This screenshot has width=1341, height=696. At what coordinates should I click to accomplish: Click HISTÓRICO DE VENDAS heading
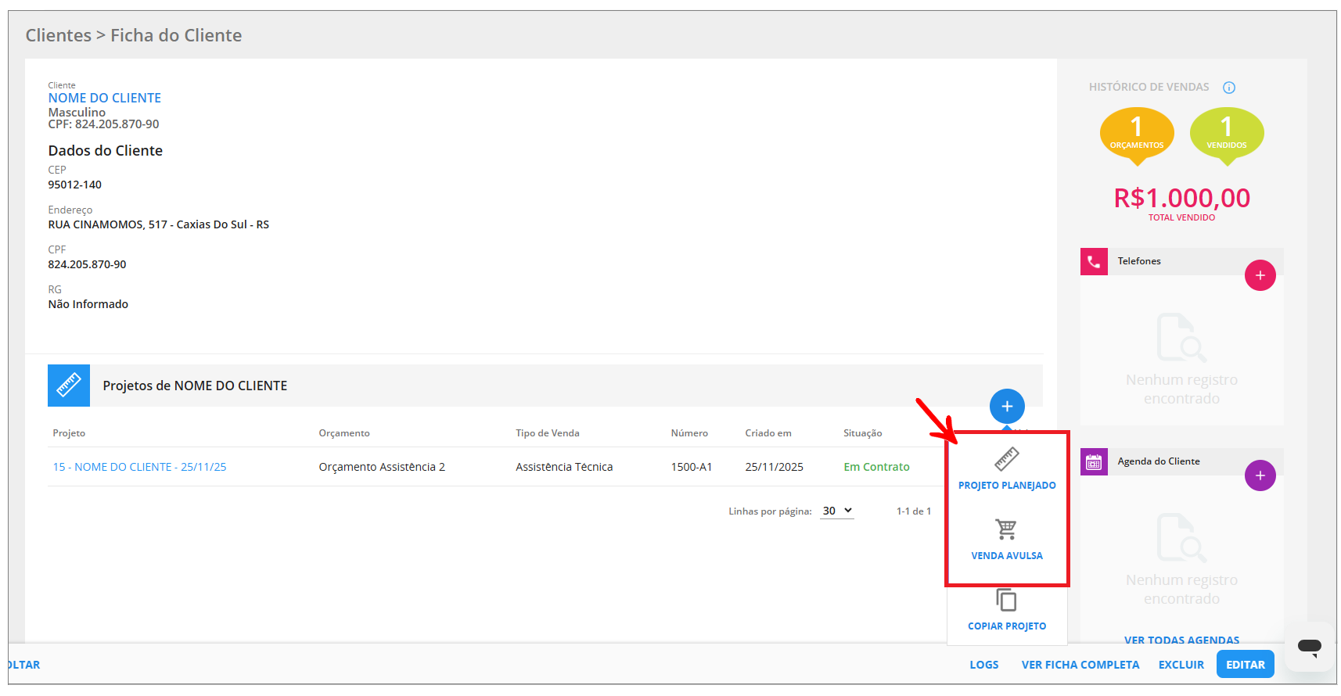pos(1149,87)
